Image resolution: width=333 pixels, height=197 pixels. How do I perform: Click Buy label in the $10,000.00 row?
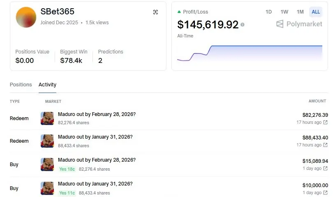[14, 188]
